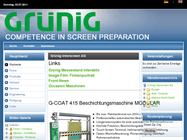
Task: Click the G-COAT 415 Beschichtungsmaschine heading
Action: tap(104, 103)
